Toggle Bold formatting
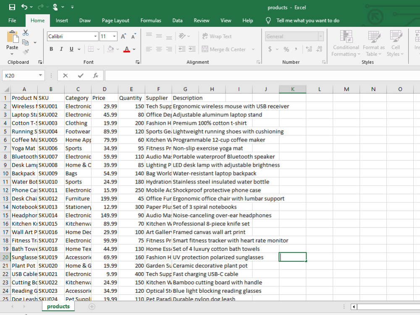 point(51,49)
